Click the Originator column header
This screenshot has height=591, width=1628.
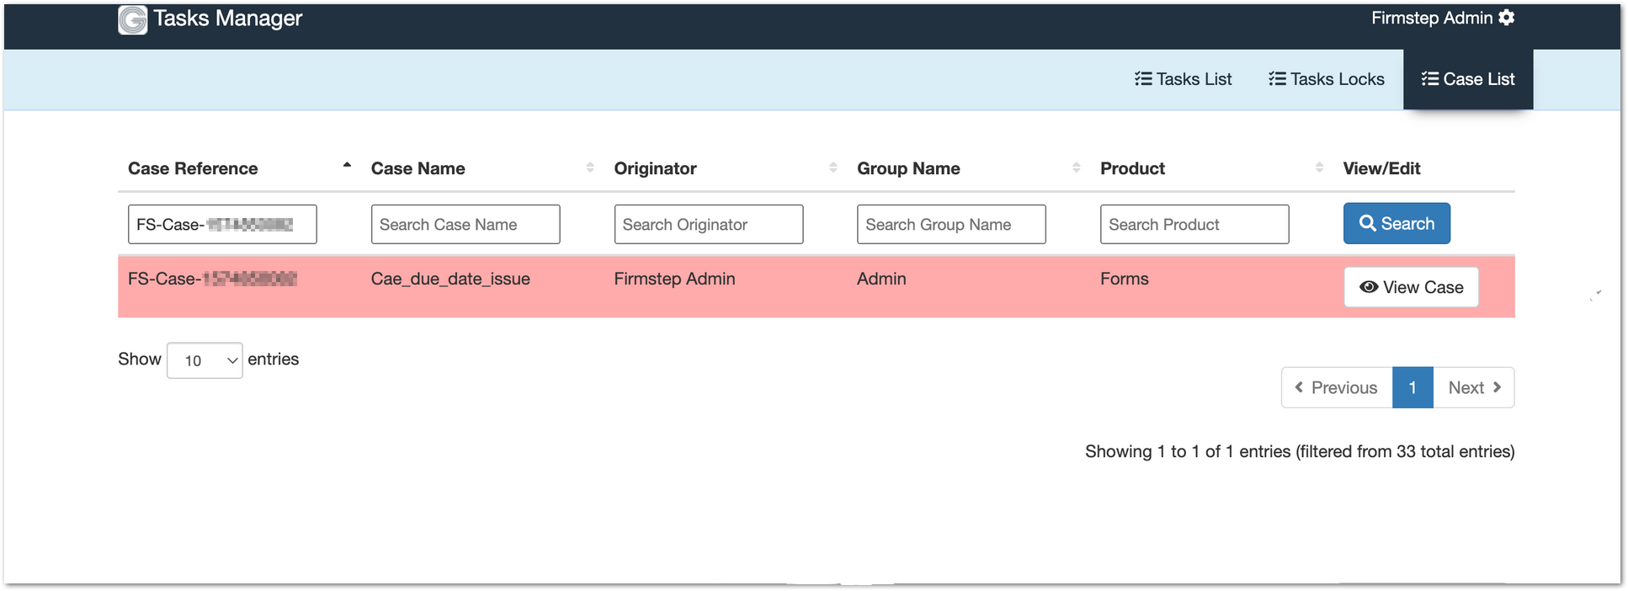(x=655, y=168)
